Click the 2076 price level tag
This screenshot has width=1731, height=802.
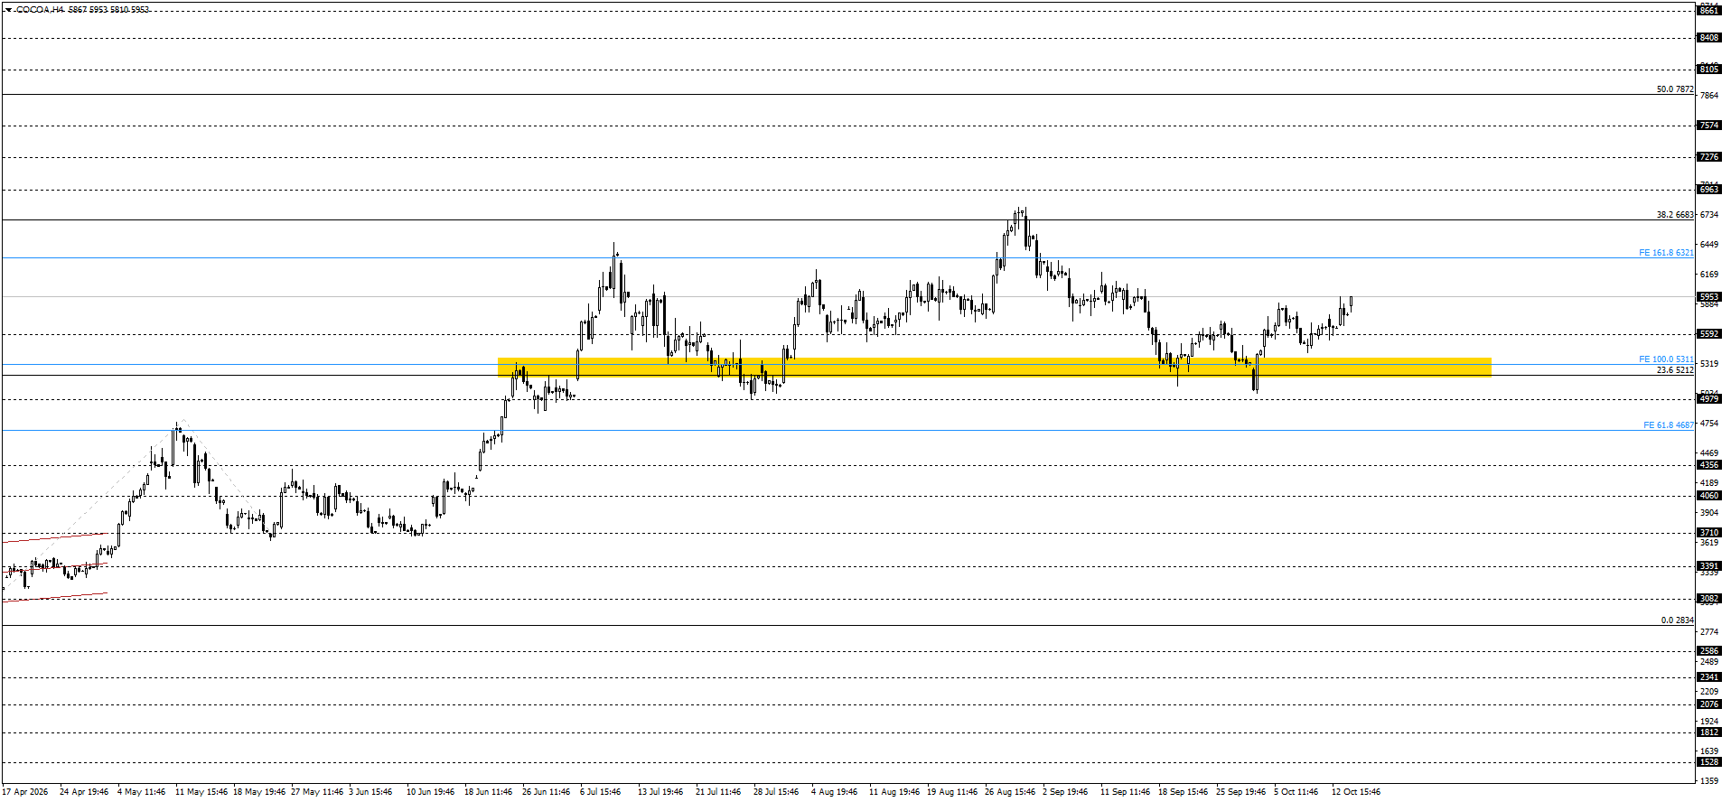click(x=1709, y=704)
